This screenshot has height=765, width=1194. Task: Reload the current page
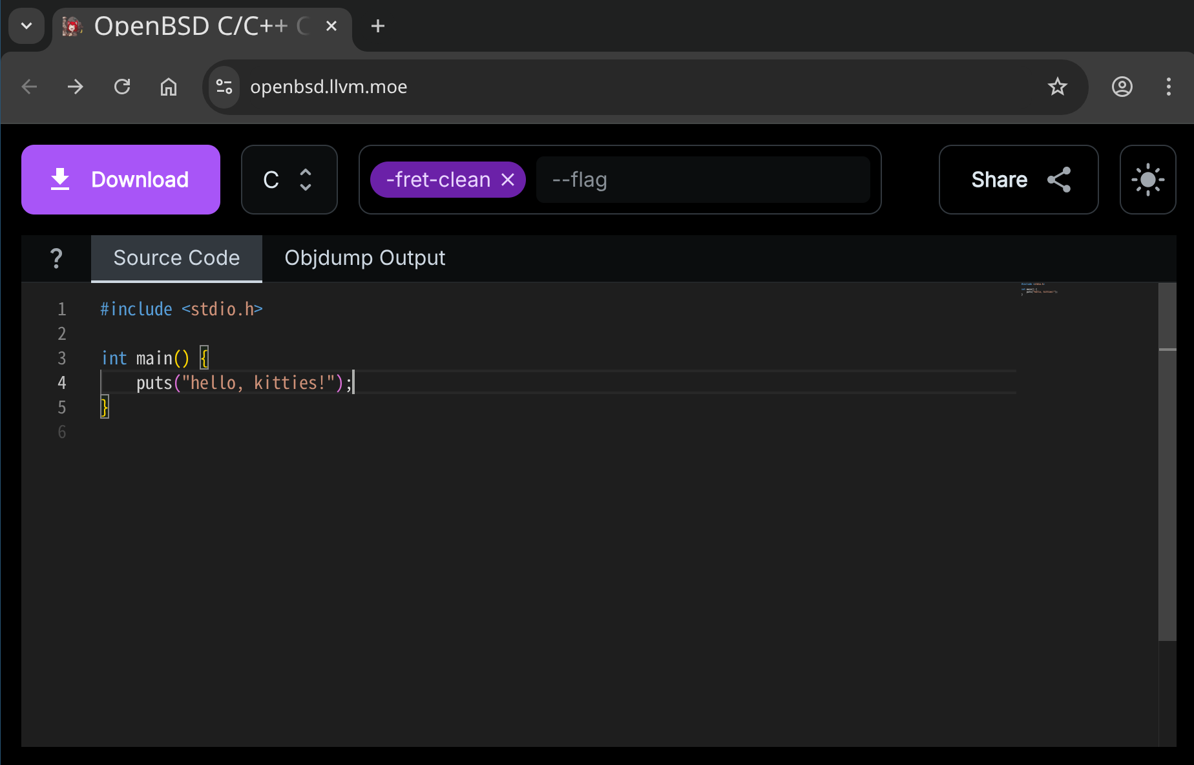coord(122,87)
